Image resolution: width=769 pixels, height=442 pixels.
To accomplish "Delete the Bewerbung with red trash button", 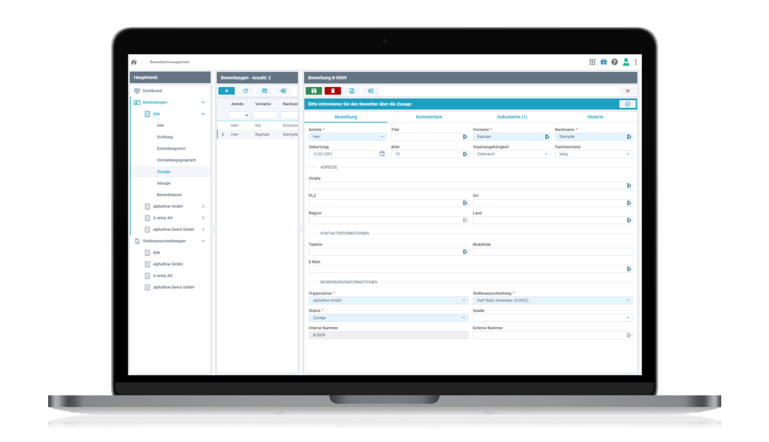I will click(x=333, y=91).
